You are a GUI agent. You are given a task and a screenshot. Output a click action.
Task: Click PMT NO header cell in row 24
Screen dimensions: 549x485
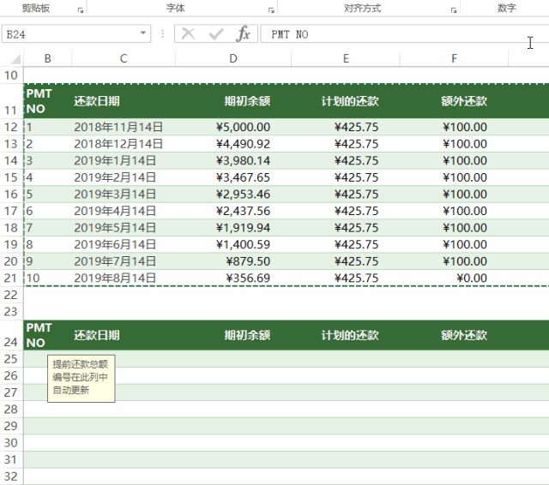coord(48,335)
